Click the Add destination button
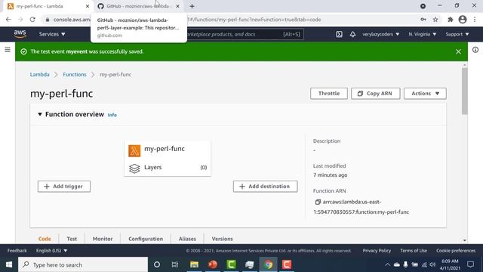The width and height of the screenshot is (483, 272). (x=265, y=187)
